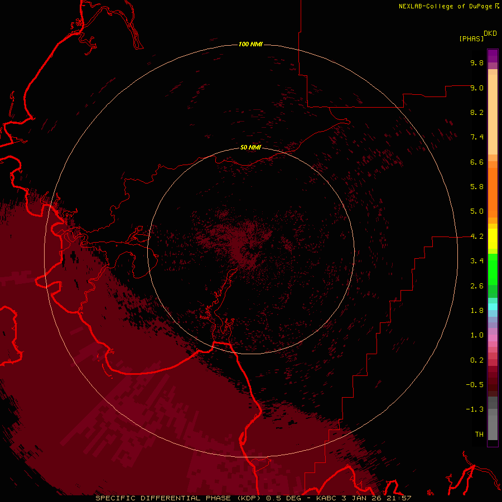Screen dimensions: 502x502
Task: Click the orange color bar segment
Action: pyautogui.click(x=493, y=192)
